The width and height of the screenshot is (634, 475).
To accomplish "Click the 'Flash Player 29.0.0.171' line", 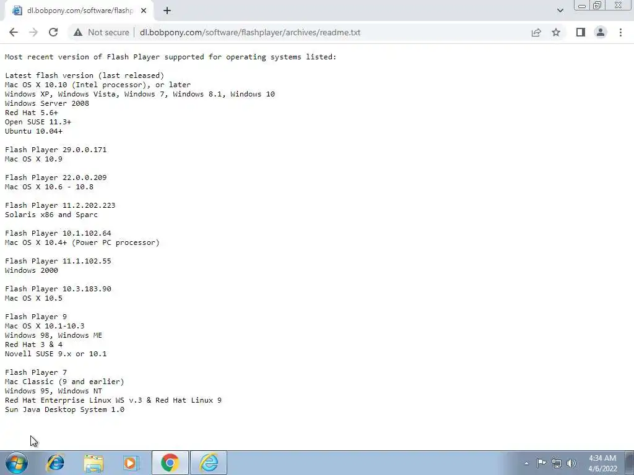I will coord(56,150).
